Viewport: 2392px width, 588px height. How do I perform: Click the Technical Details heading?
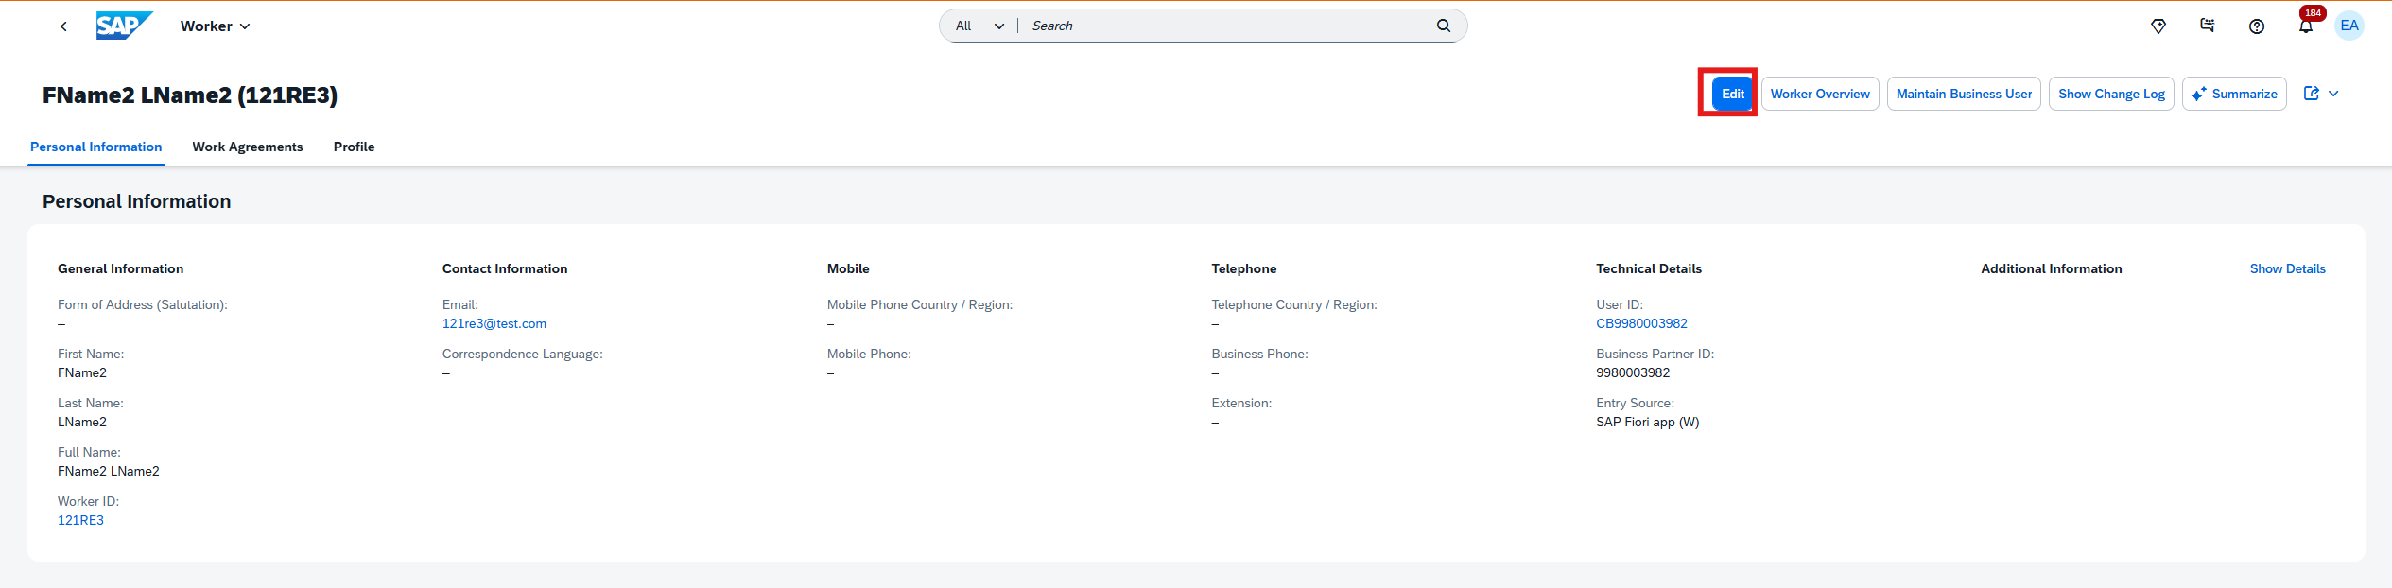[1649, 268]
